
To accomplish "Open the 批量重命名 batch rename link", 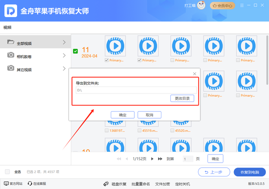I will click(x=141, y=184).
